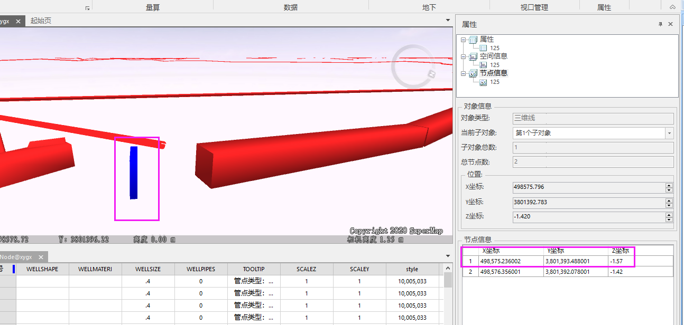Click the WELLSIZE column header
684x325 pixels.
(x=148, y=269)
